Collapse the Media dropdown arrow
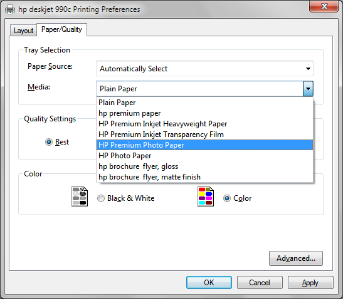343x299 pixels. point(308,89)
